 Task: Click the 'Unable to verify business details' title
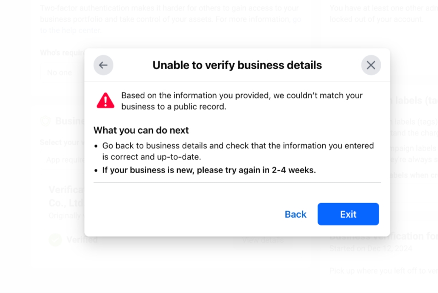coord(237,65)
